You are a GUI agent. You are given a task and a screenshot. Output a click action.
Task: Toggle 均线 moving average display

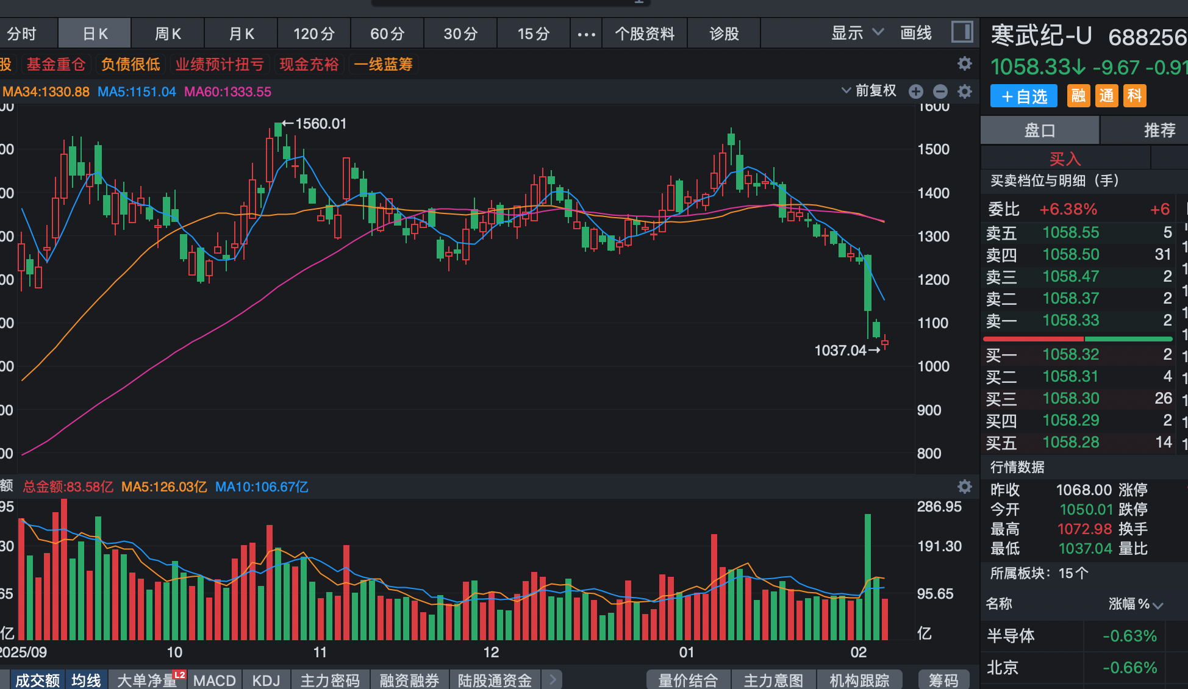pos(86,680)
